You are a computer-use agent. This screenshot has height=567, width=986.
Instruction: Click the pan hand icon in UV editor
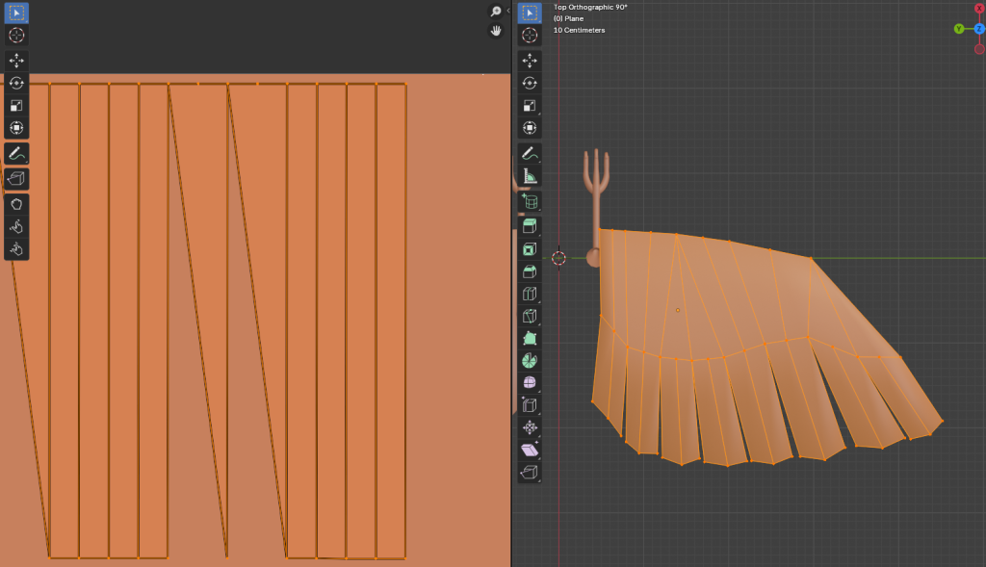[496, 31]
